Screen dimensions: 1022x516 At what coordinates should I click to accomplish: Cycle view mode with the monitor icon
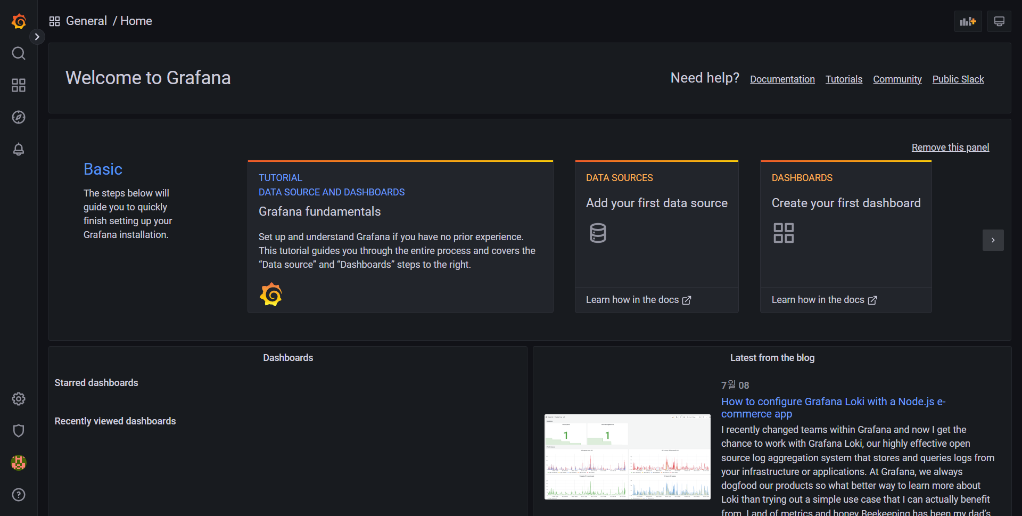pyautogui.click(x=999, y=21)
